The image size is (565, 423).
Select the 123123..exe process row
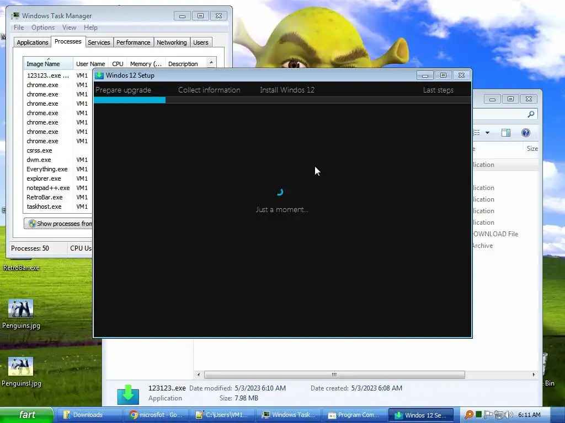coord(57,75)
